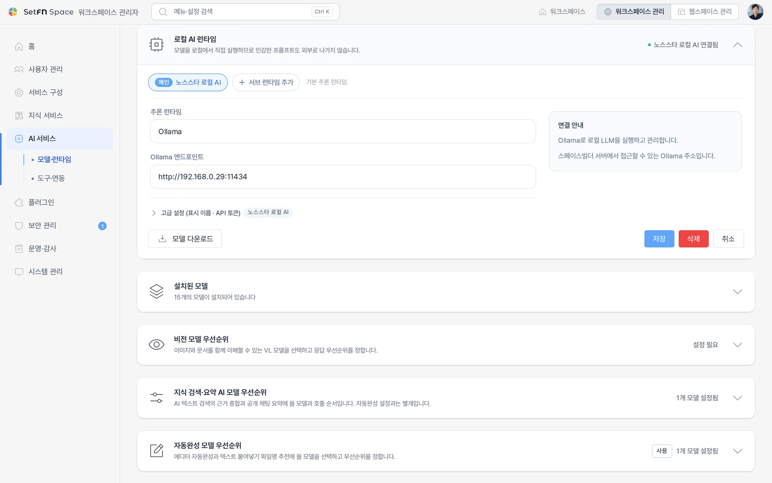Click the 지식 서비스 books icon

point(19,116)
